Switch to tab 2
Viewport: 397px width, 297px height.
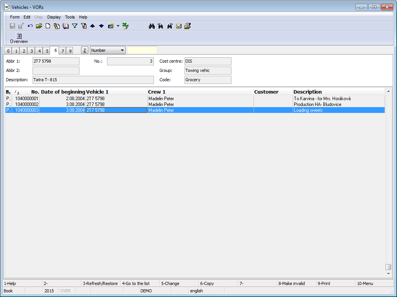coord(24,51)
